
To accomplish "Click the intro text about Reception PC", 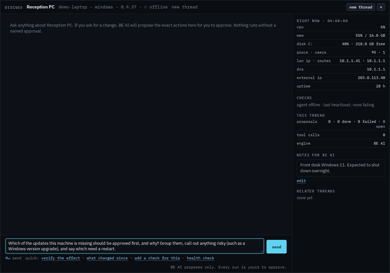I will click(143, 28).
